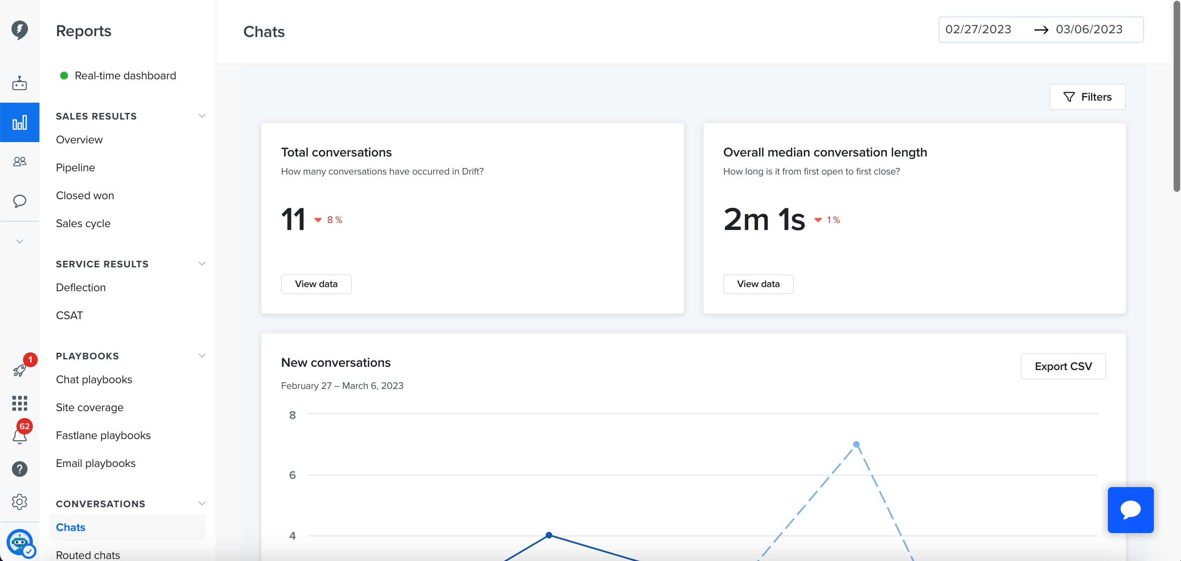Click the dashed line peak data point
This screenshot has height=561, width=1181.
(856, 444)
